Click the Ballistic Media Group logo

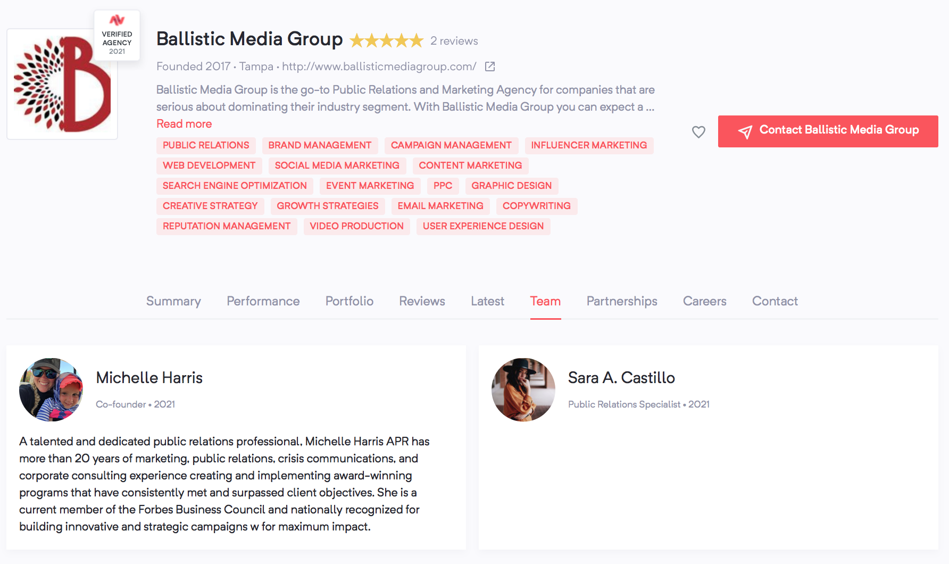coord(62,84)
